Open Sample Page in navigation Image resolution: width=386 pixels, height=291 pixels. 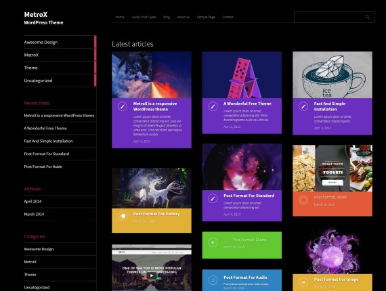[x=206, y=17]
